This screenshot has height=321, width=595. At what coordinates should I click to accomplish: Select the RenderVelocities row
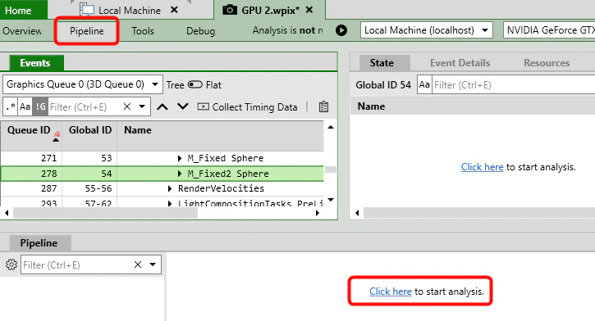162,188
